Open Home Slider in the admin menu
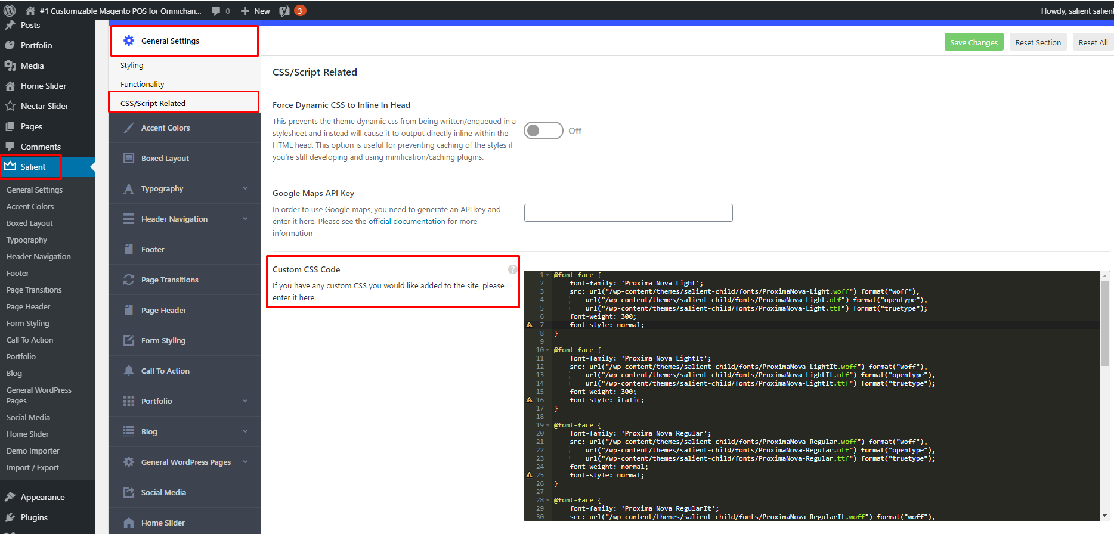1114x534 pixels. click(x=44, y=86)
